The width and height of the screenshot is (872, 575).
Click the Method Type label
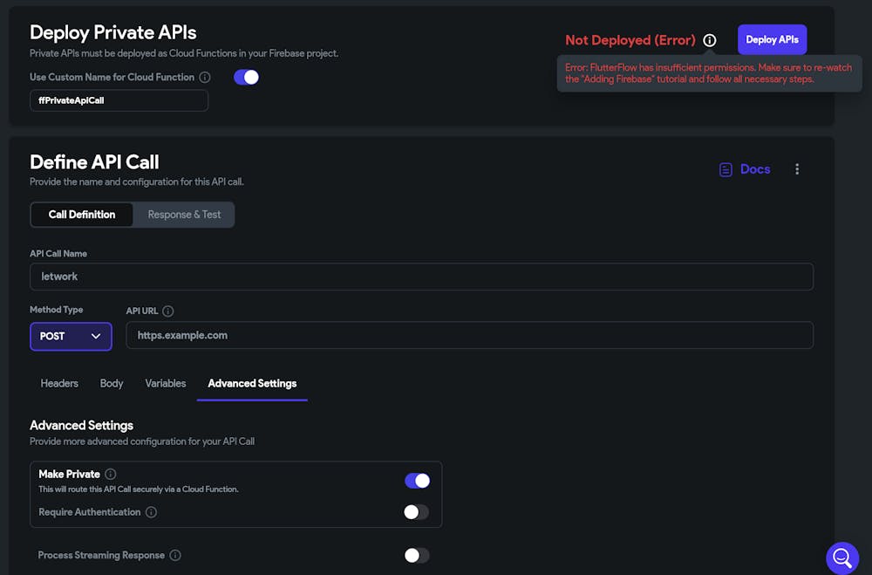point(56,310)
